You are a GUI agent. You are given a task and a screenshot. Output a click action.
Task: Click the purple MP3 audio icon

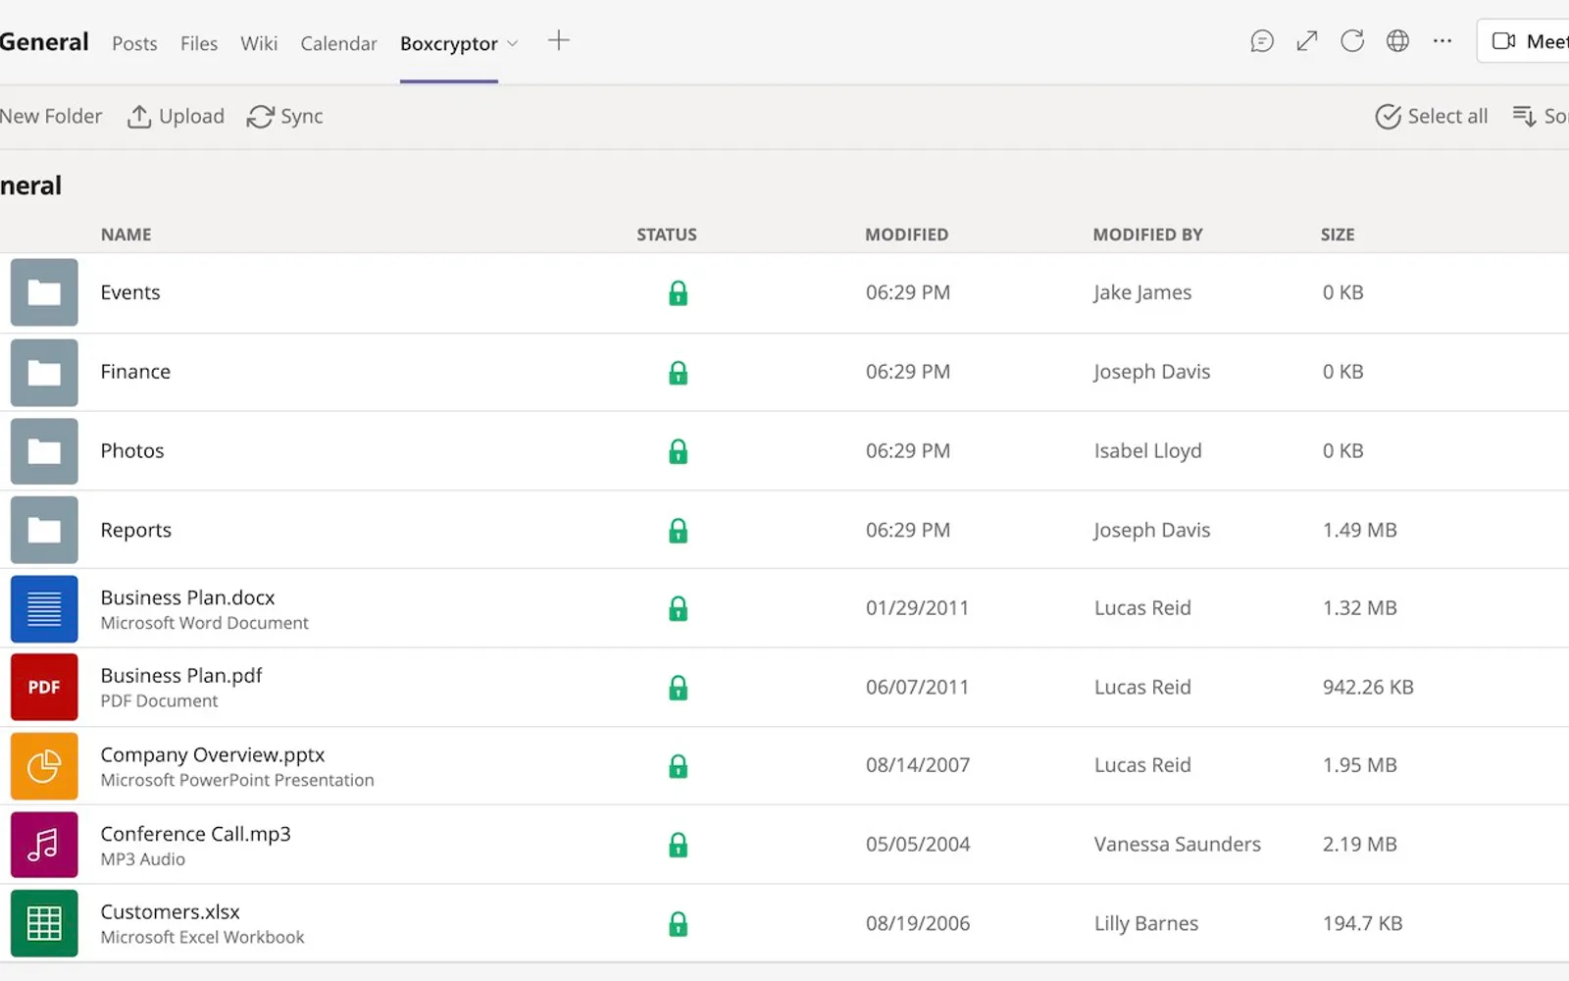(44, 845)
